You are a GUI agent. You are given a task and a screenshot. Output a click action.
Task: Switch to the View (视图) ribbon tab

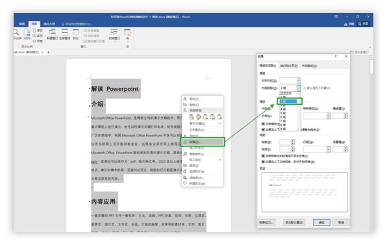click(34, 24)
